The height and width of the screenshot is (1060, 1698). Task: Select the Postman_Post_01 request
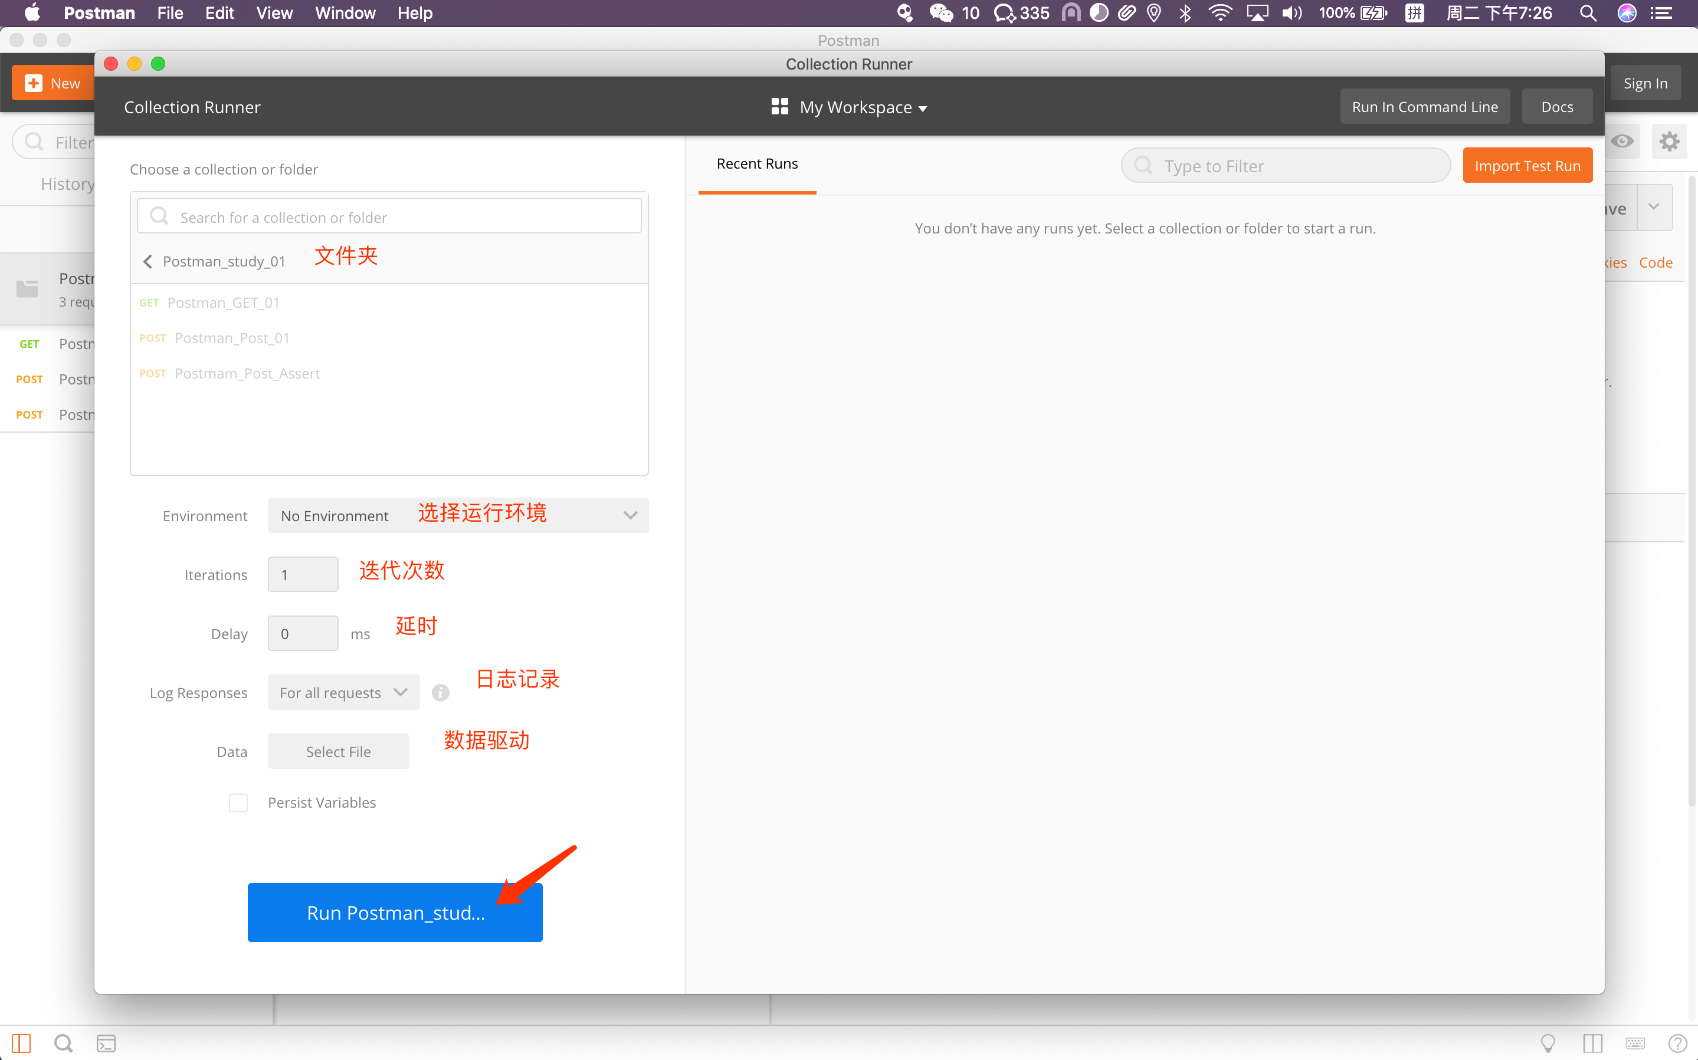coord(389,338)
